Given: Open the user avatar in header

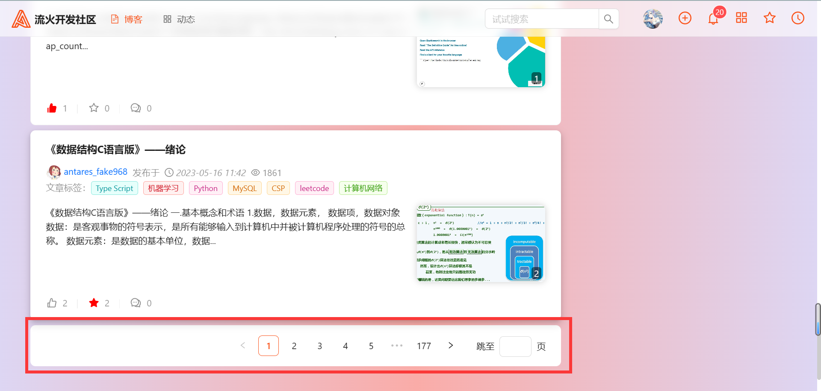Looking at the screenshot, I should pos(653,19).
